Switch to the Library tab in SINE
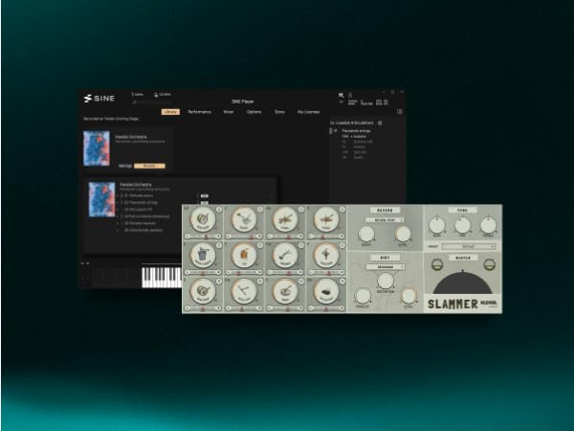574x431 pixels. pos(170,112)
